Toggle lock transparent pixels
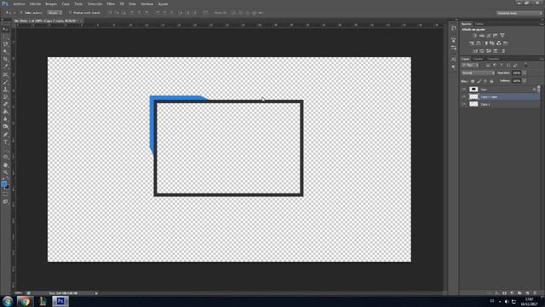The image size is (545, 307). click(x=473, y=81)
